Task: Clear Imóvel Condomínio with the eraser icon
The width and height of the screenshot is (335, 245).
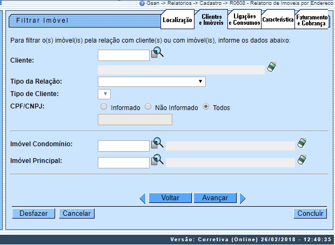Action: pyautogui.click(x=303, y=144)
